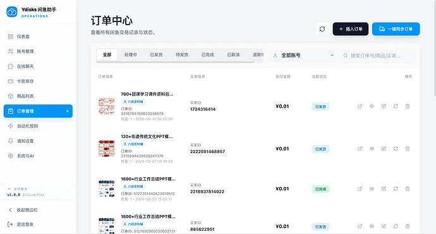
Task: Click the 订单管理 bag icon in the sidebar
Action: (x=11, y=111)
